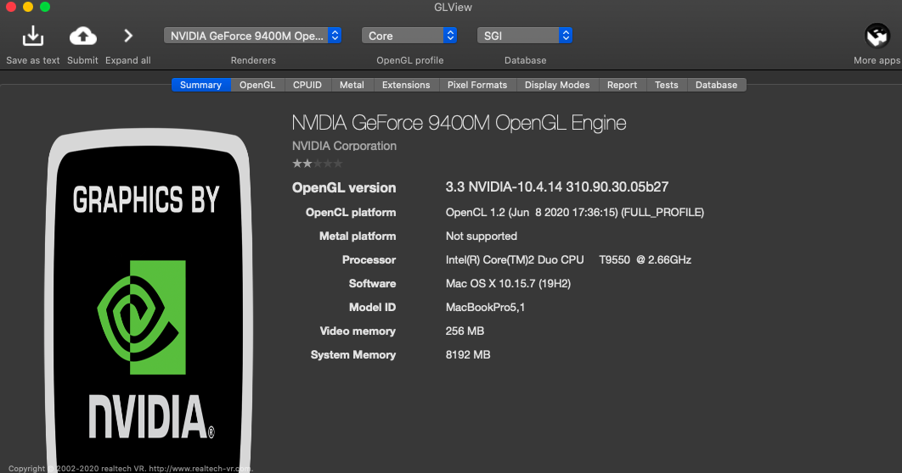Click the OpenCL platform label
The image size is (902, 473).
351,213
